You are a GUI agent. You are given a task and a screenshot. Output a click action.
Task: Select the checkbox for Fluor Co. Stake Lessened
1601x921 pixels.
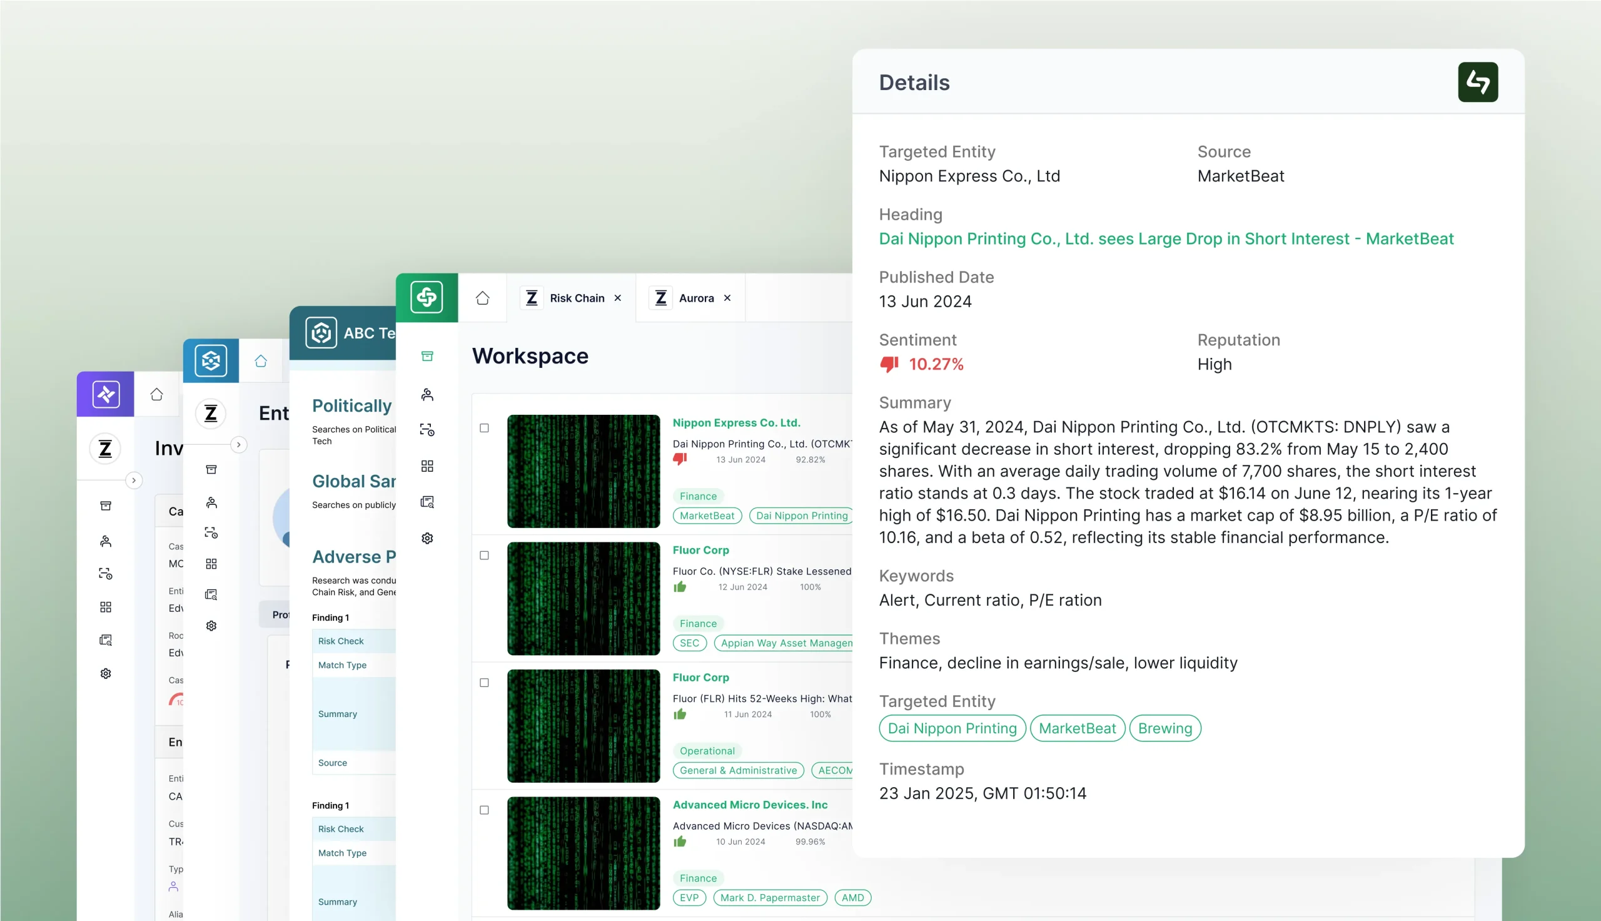[x=484, y=556]
